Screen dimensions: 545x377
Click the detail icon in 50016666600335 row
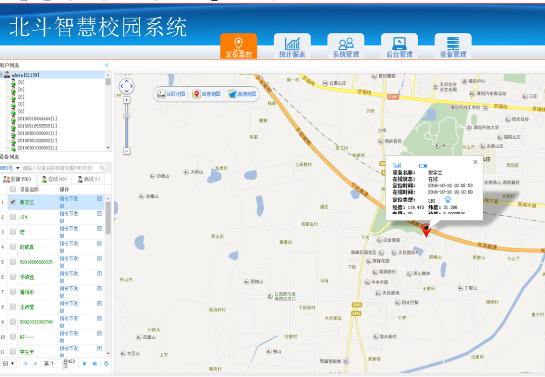click(x=100, y=259)
